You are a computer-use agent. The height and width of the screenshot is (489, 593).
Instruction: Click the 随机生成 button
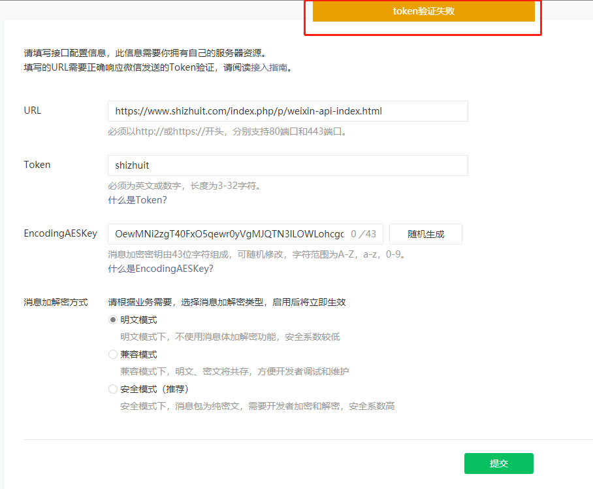[425, 234]
